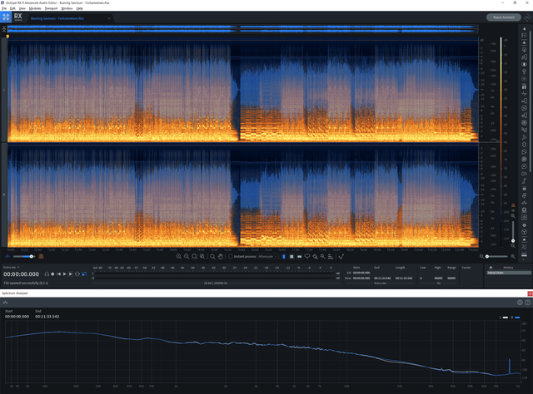Click the waveform view icon left of slider
The image size is (533, 394).
coord(7,257)
